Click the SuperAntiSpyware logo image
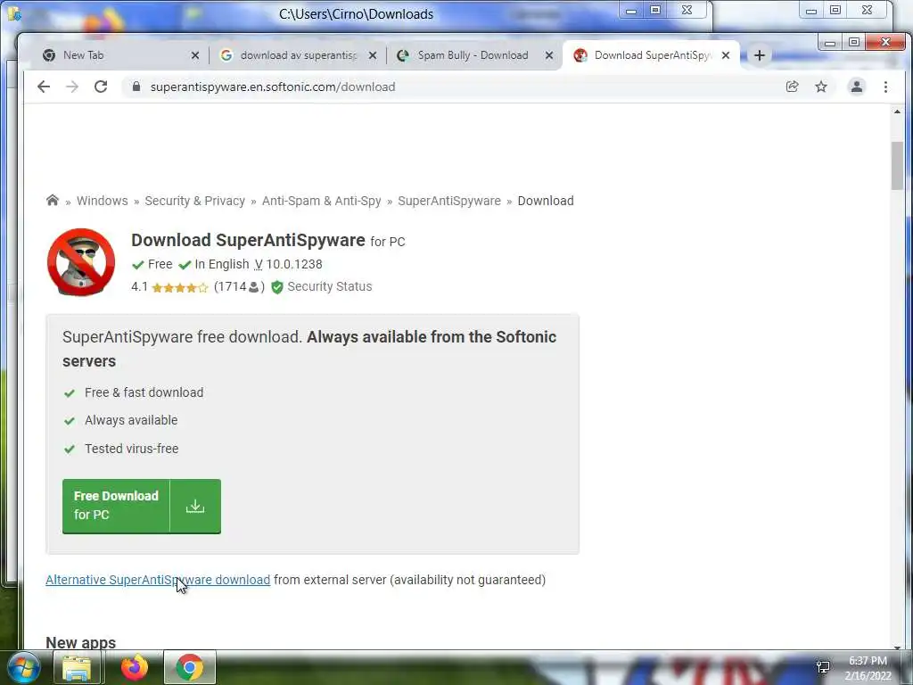 point(81,262)
